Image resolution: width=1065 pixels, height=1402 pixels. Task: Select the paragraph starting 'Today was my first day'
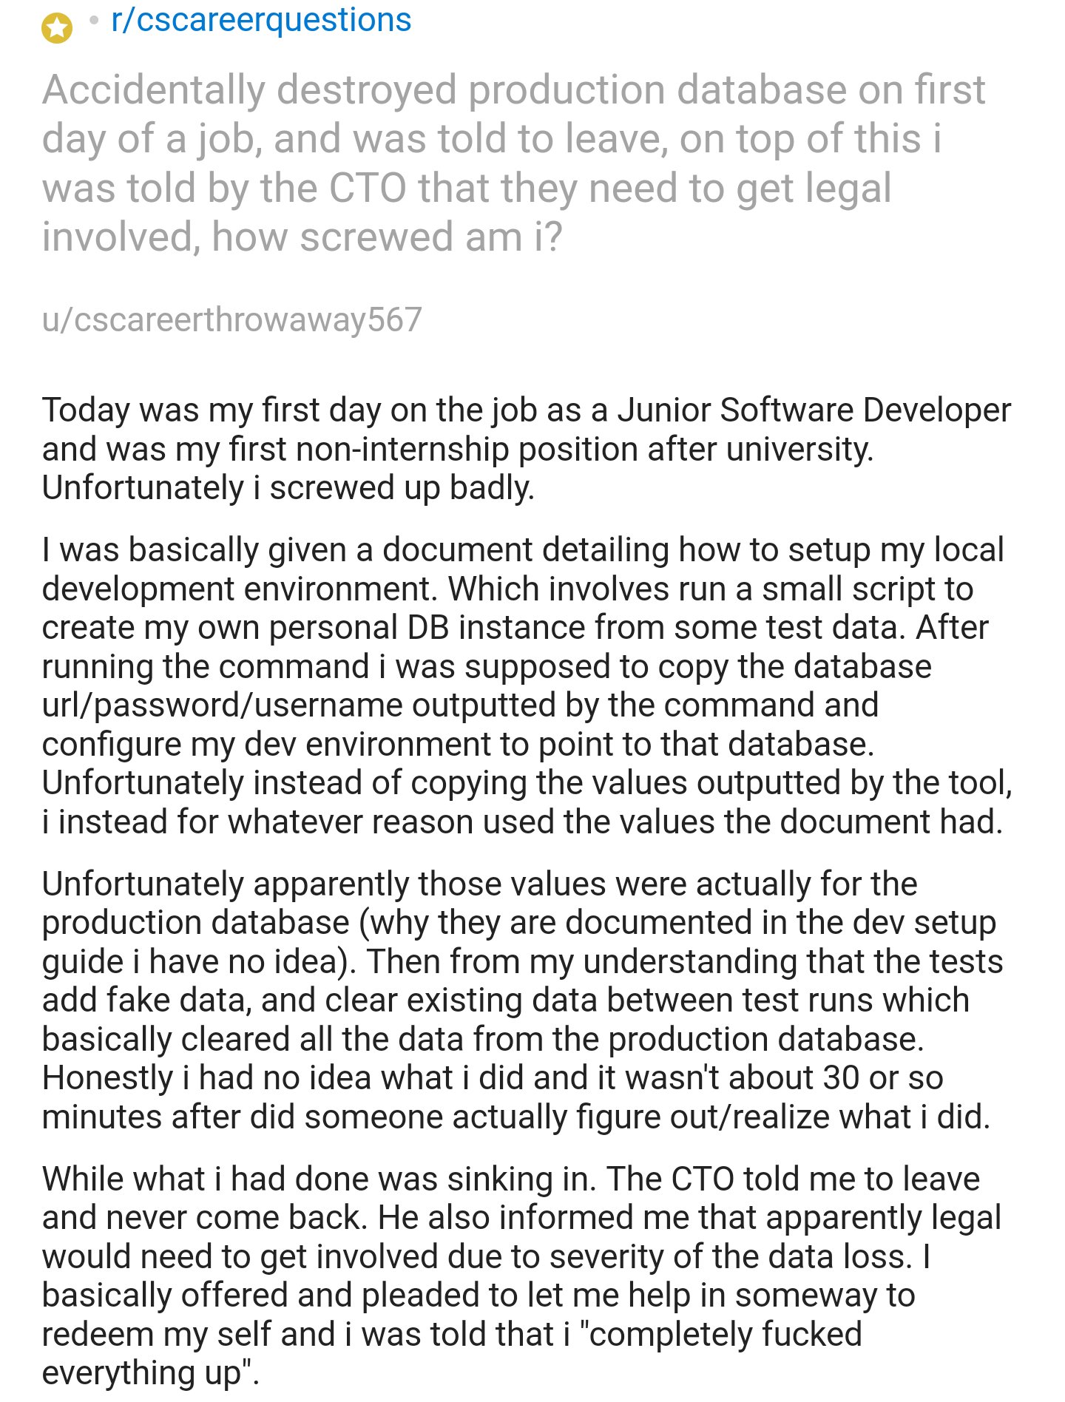[x=526, y=449]
